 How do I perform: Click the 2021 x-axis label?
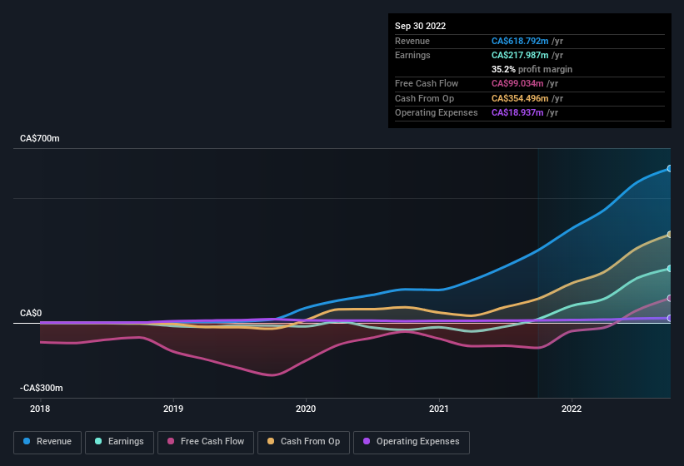439,409
